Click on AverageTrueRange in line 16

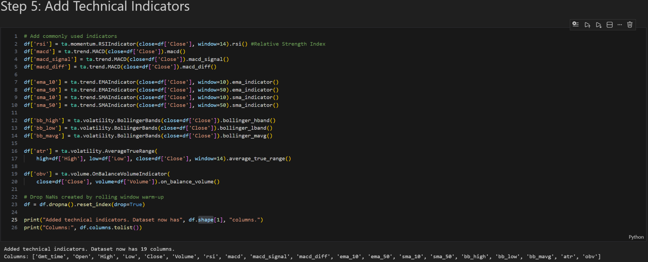[x=129, y=151]
